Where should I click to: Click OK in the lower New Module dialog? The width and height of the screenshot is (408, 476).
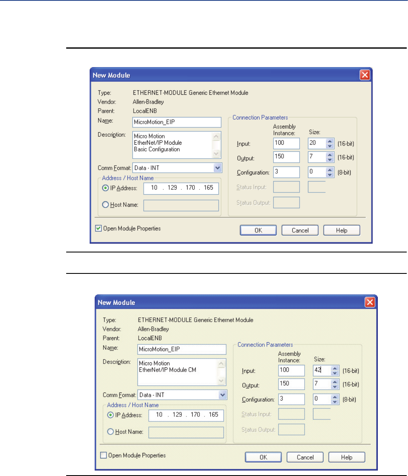[263, 458]
